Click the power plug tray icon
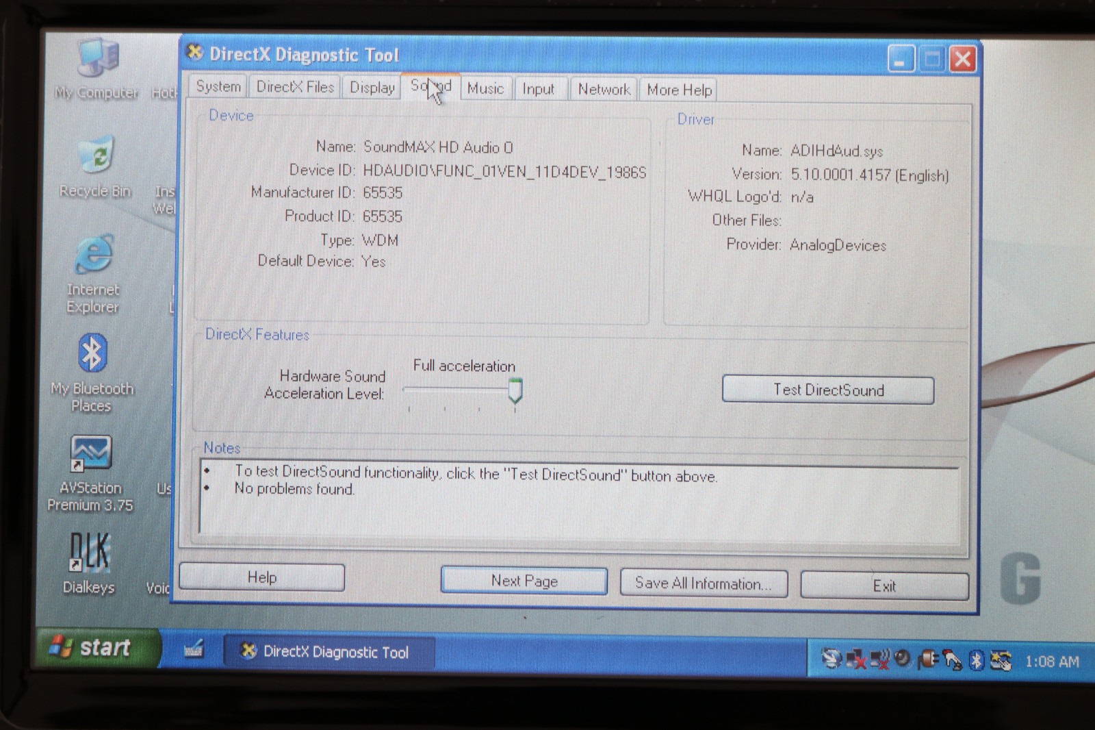The width and height of the screenshot is (1095, 730). 928,659
